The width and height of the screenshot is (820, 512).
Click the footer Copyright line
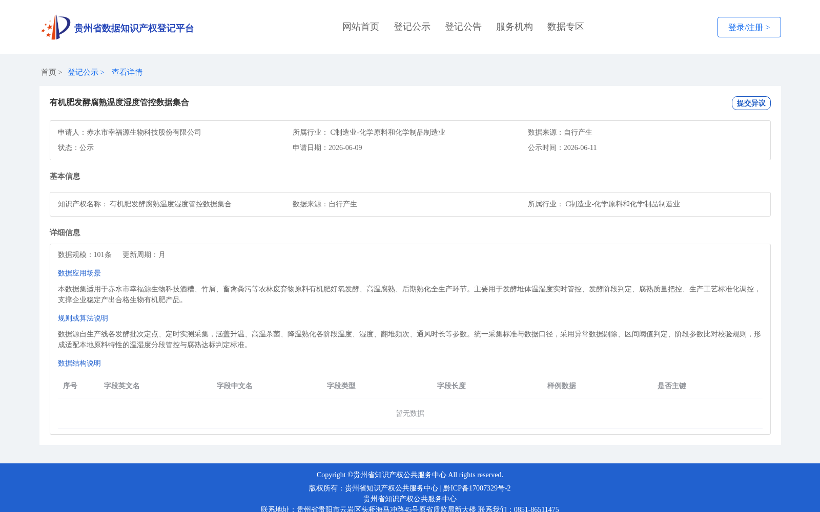pos(410,475)
